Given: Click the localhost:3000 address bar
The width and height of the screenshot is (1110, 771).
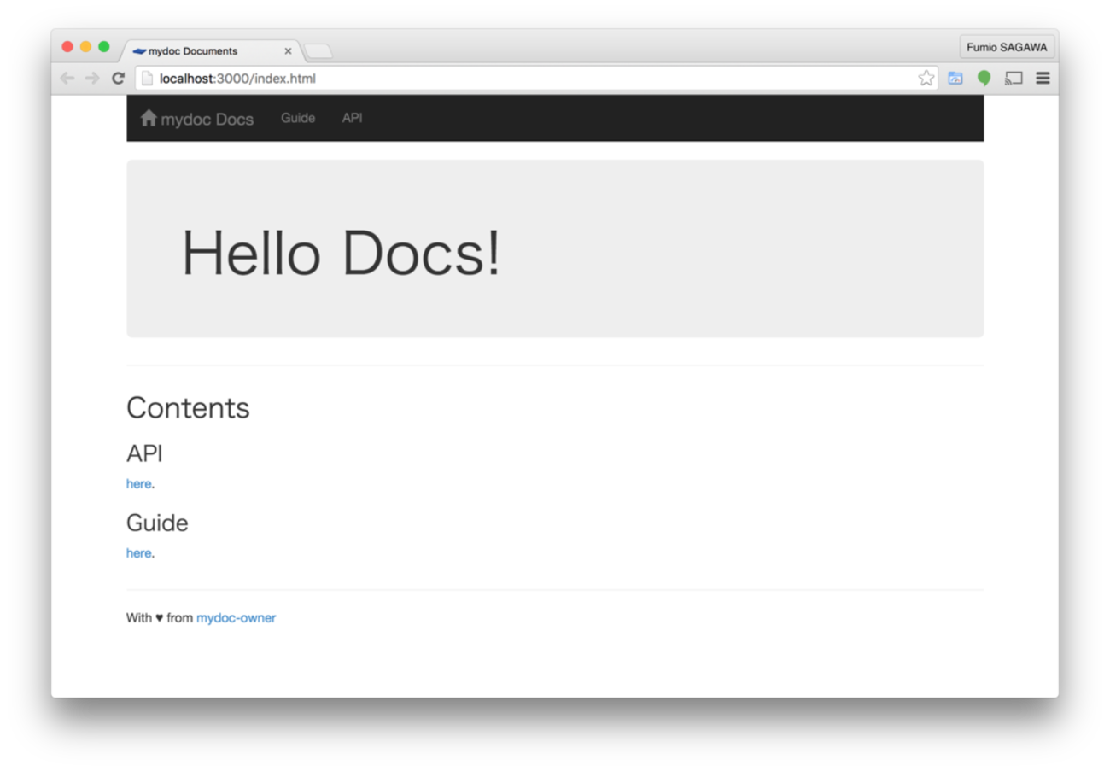Looking at the screenshot, I should (512, 79).
